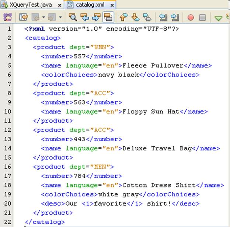Viewport: 230px width, 227px height.
Task: Click line number 22 in the gutter
Action: coord(8,222)
